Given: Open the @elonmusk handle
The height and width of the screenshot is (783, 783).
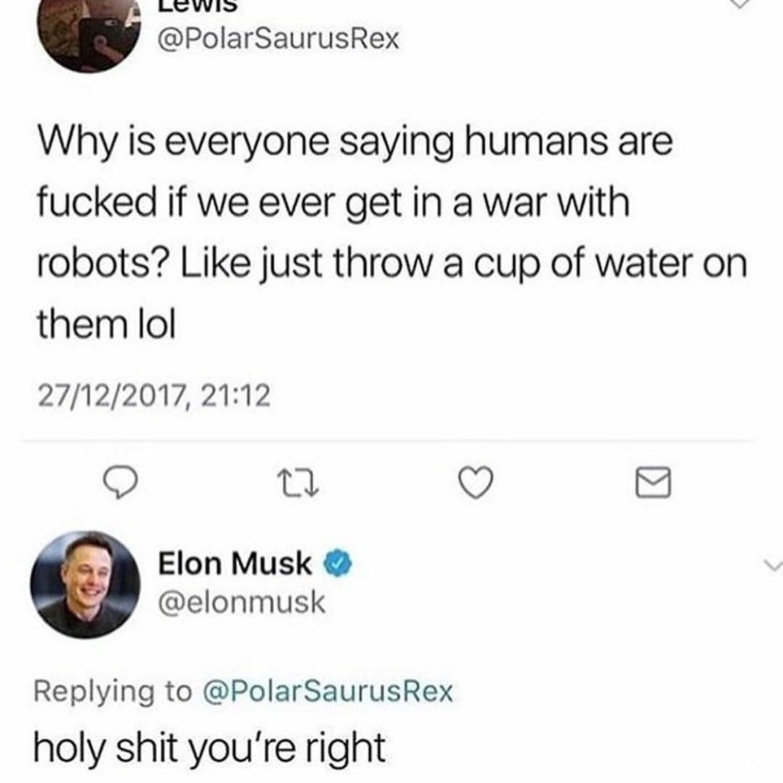Looking at the screenshot, I should coord(241,604).
